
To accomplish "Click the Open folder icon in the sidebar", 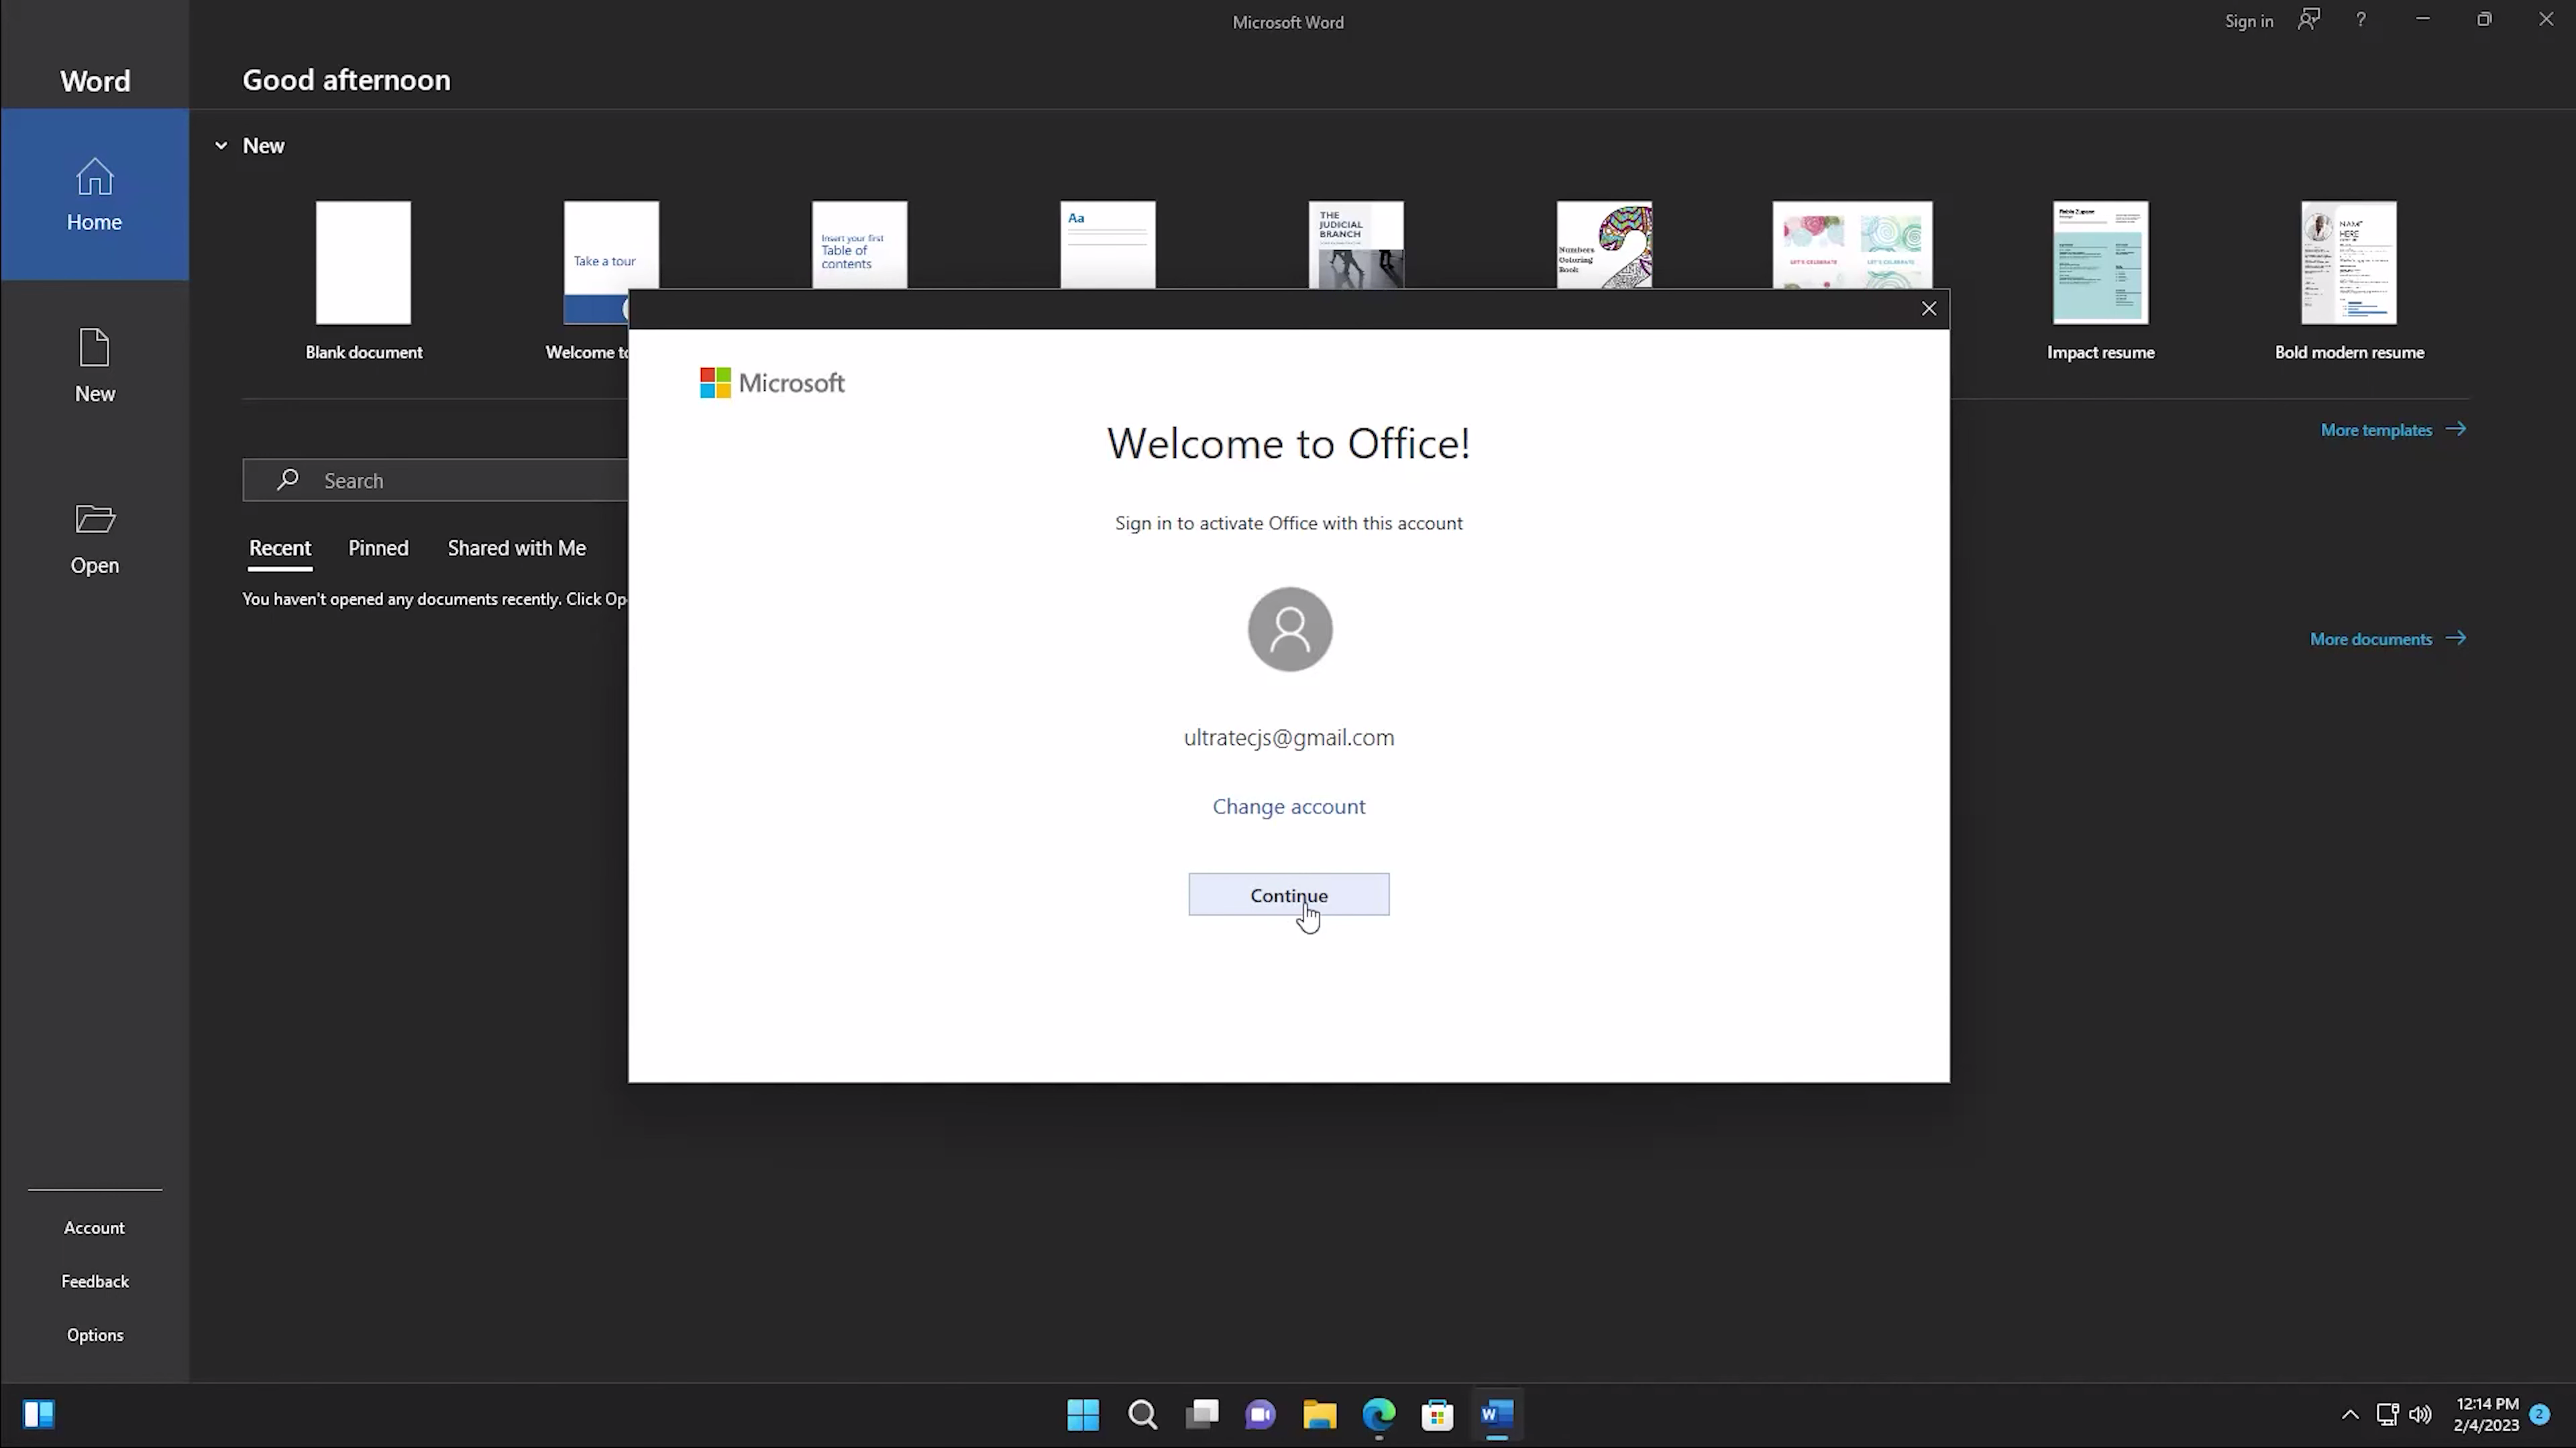I will coord(94,520).
